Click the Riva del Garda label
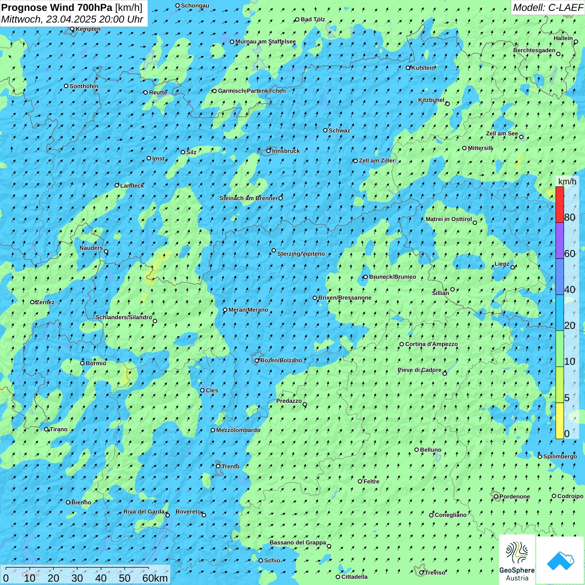The image size is (585, 585). pyautogui.click(x=144, y=512)
